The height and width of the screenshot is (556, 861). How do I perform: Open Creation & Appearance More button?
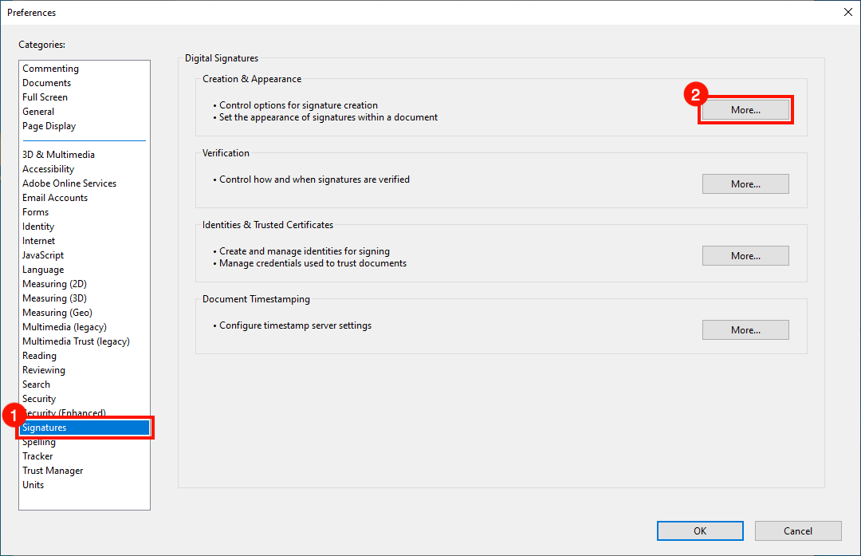pos(745,110)
